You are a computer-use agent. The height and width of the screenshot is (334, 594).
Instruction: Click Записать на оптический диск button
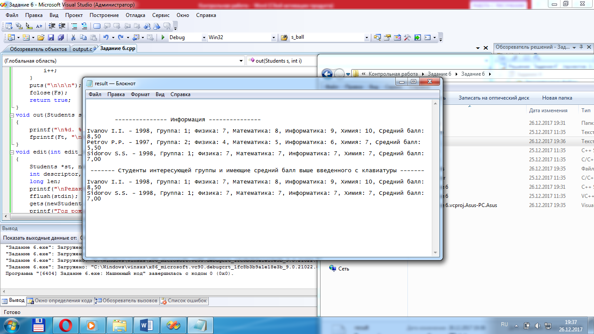tap(494, 98)
